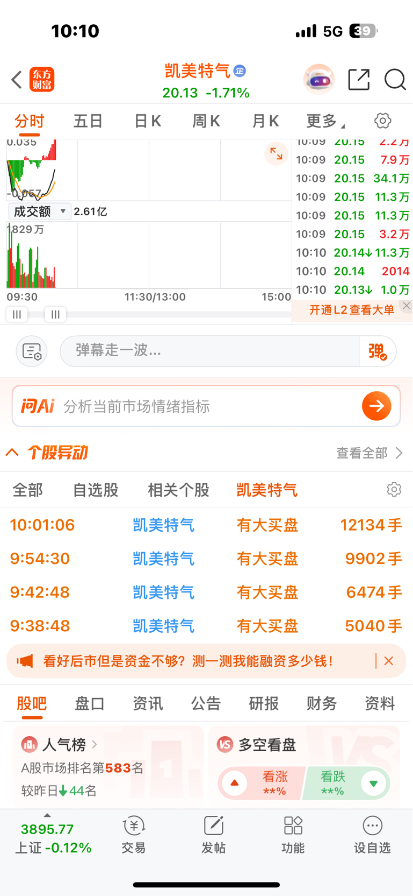The width and height of the screenshot is (413, 896).
Task: Filter 个股异动 by 凯美特气 tab
Action: [x=267, y=490]
